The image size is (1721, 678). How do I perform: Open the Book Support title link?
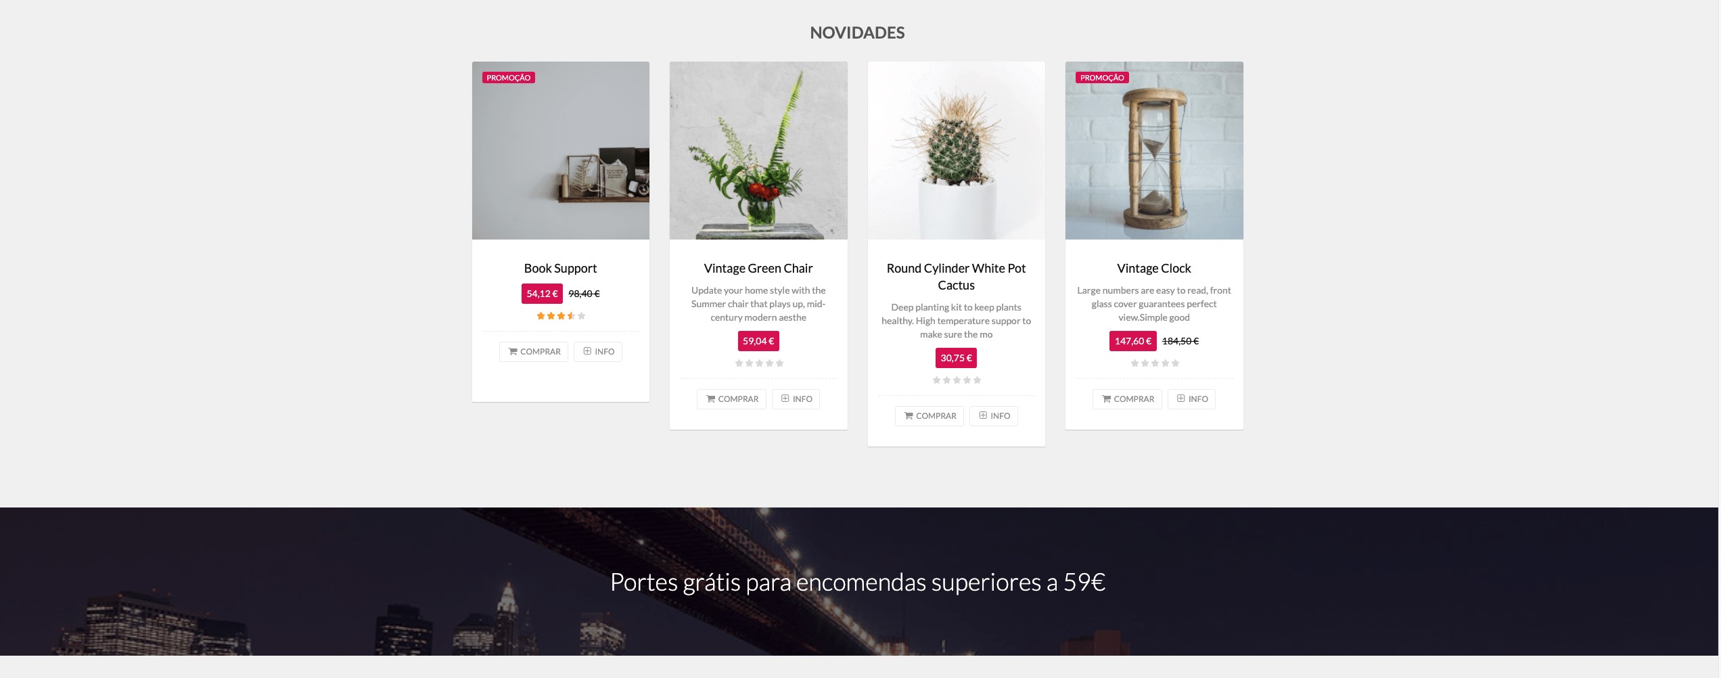pyautogui.click(x=560, y=269)
